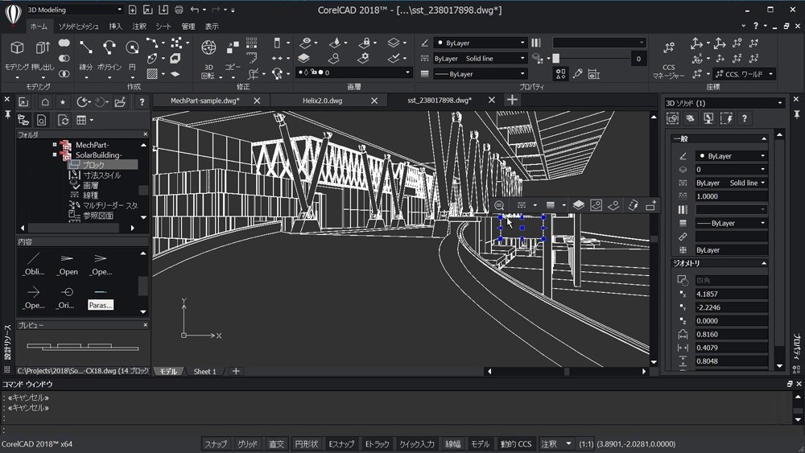Open the ByLayer Solid line dropdown in ribbon
Screen dimensions: 805x453
coord(480,58)
